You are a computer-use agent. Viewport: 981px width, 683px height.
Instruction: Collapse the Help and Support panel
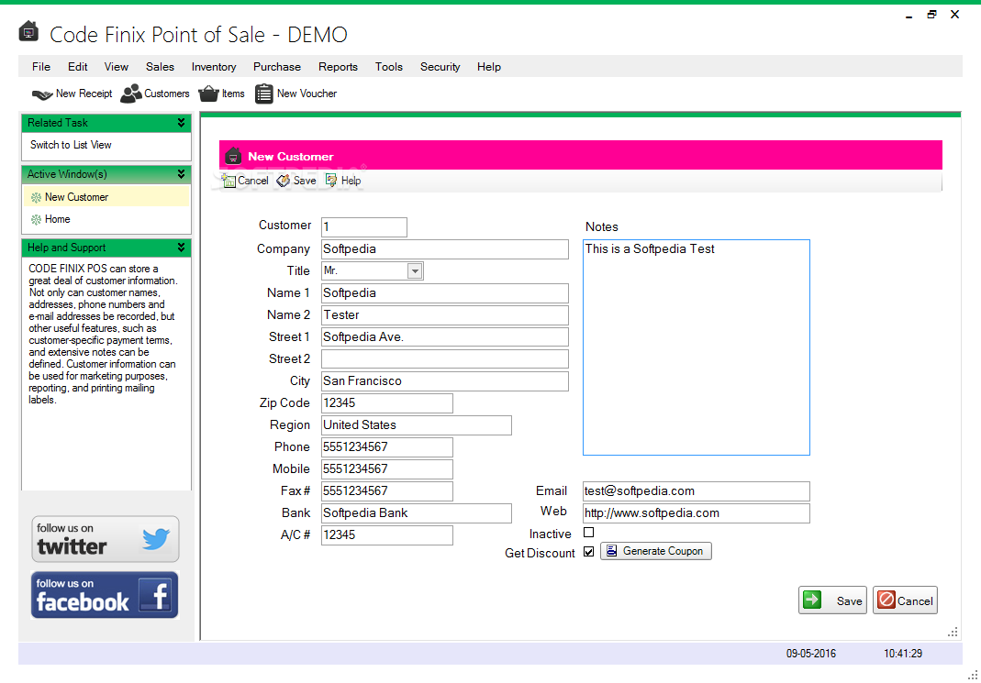pos(181,248)
